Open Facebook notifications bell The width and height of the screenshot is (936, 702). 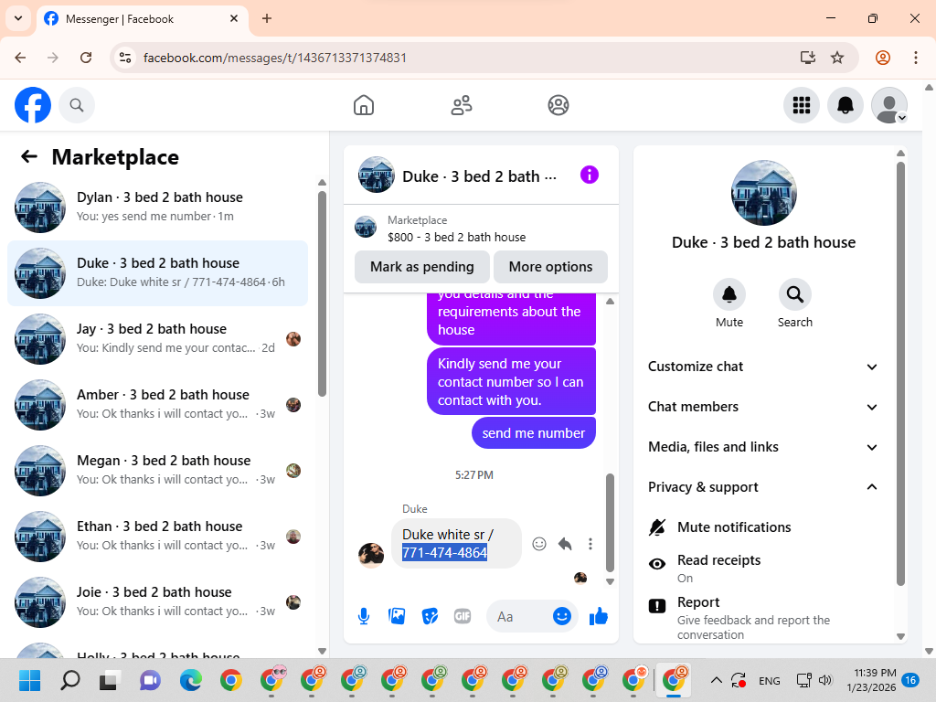(846, 105)
